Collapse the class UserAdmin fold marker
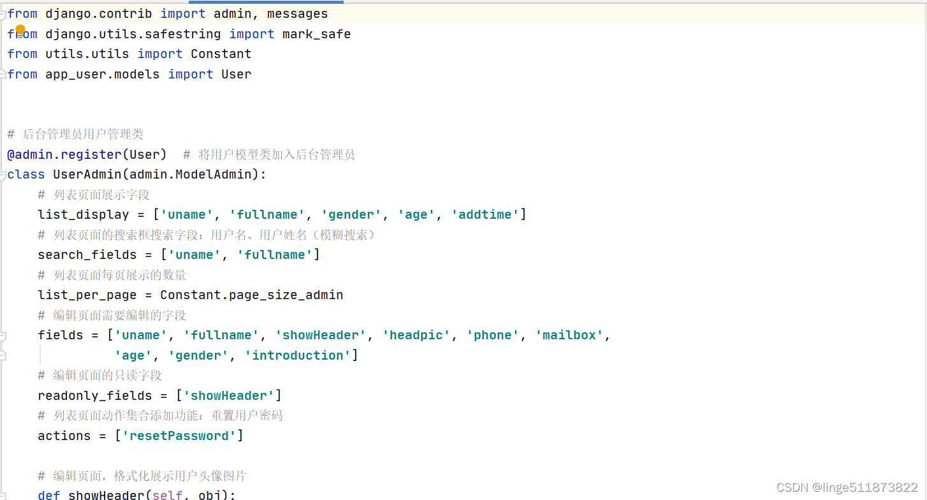The width and height of the screenshot is (927, 500). tap(3, 175)
